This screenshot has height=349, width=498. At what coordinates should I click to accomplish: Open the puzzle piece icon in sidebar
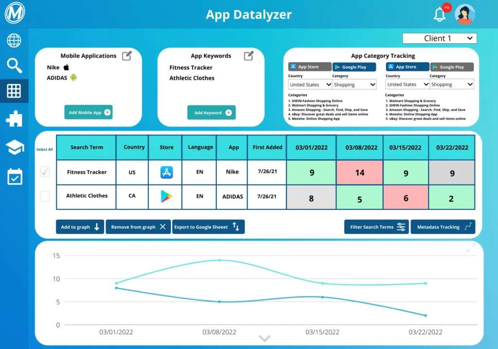pyautogui.click(x=14, y=119)
